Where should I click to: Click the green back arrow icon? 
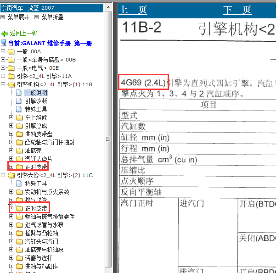5,33
